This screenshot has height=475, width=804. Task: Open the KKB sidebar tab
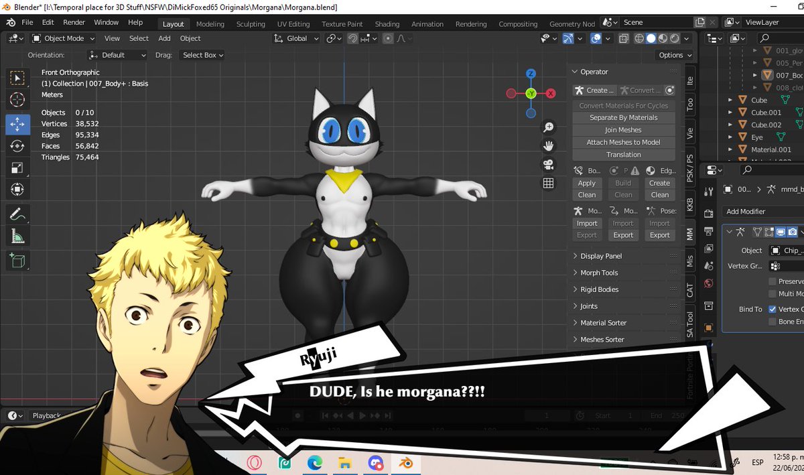coord(689,204)
